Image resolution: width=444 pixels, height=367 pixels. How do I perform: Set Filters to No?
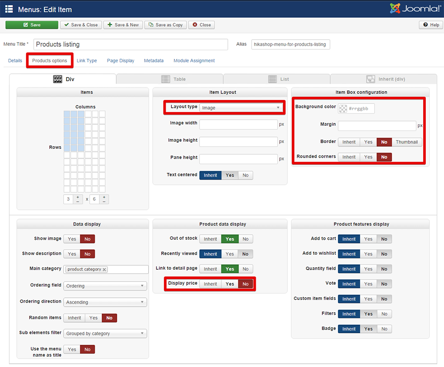(384, 314)
